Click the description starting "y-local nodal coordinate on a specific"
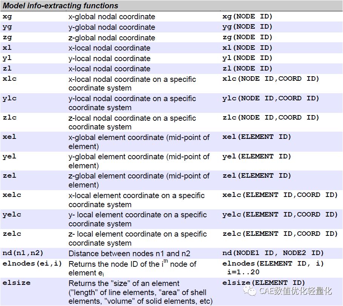The image size is (343, 306). [x=132, y=103]
